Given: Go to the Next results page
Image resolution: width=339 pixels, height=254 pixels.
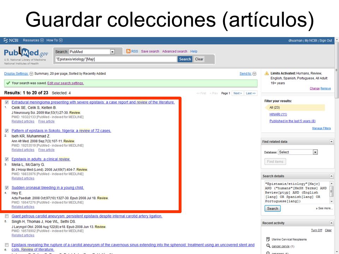Looking at the screenshot, I should (237, 93).
